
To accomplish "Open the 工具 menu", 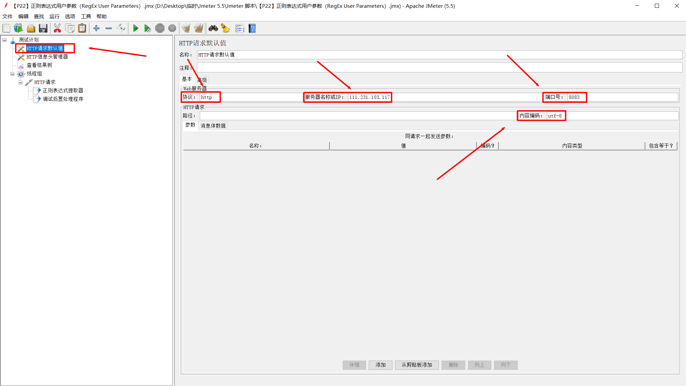I will [x=86, y=16].
